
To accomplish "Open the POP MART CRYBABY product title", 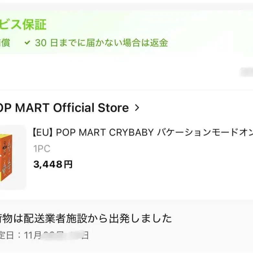I will tap(142, 133).
